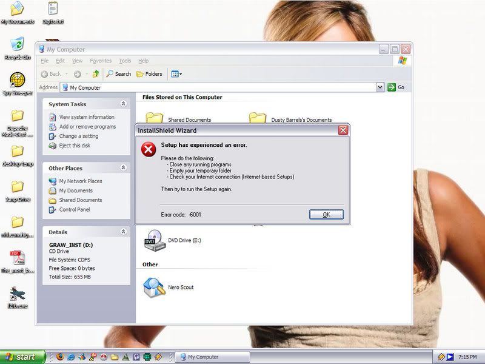Open My Network Places link
Screen dimensions: 485x364
point(75,181)
